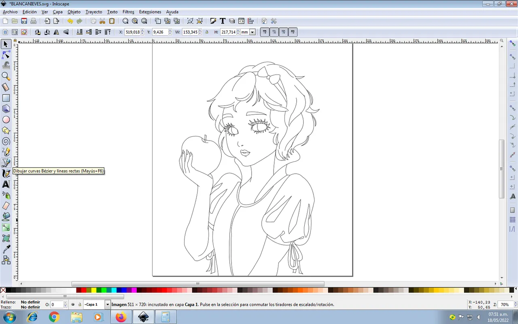
Task: Click the Redo arrow icon
Action: point(79,21)
